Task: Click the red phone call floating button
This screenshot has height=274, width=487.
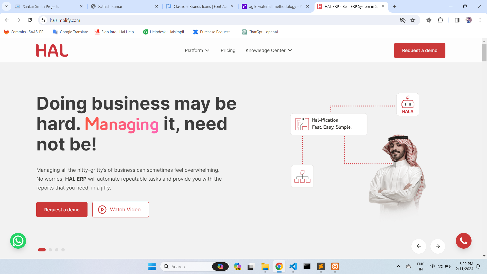Action: tap(463, 241)
